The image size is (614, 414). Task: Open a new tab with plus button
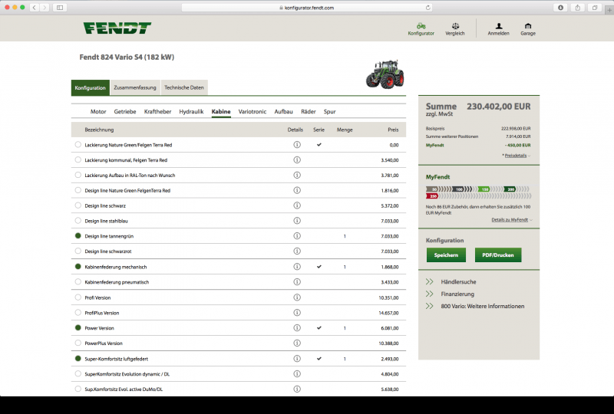click(x=609, y=10)
